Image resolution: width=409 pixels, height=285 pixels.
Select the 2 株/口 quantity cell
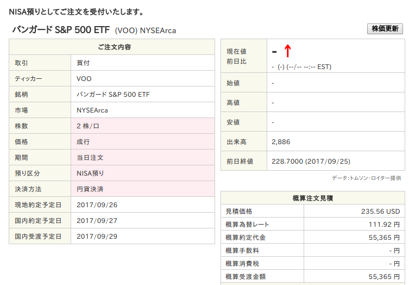(x=143, y=126)
